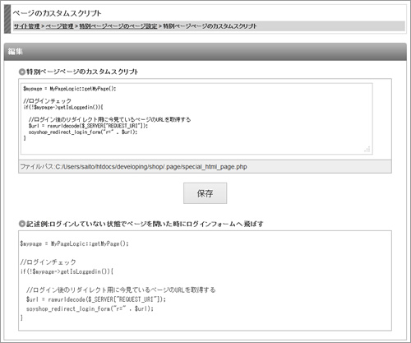Click inside the custom script textarea
Screen dimensions: 411x343
tap(196, 118)
